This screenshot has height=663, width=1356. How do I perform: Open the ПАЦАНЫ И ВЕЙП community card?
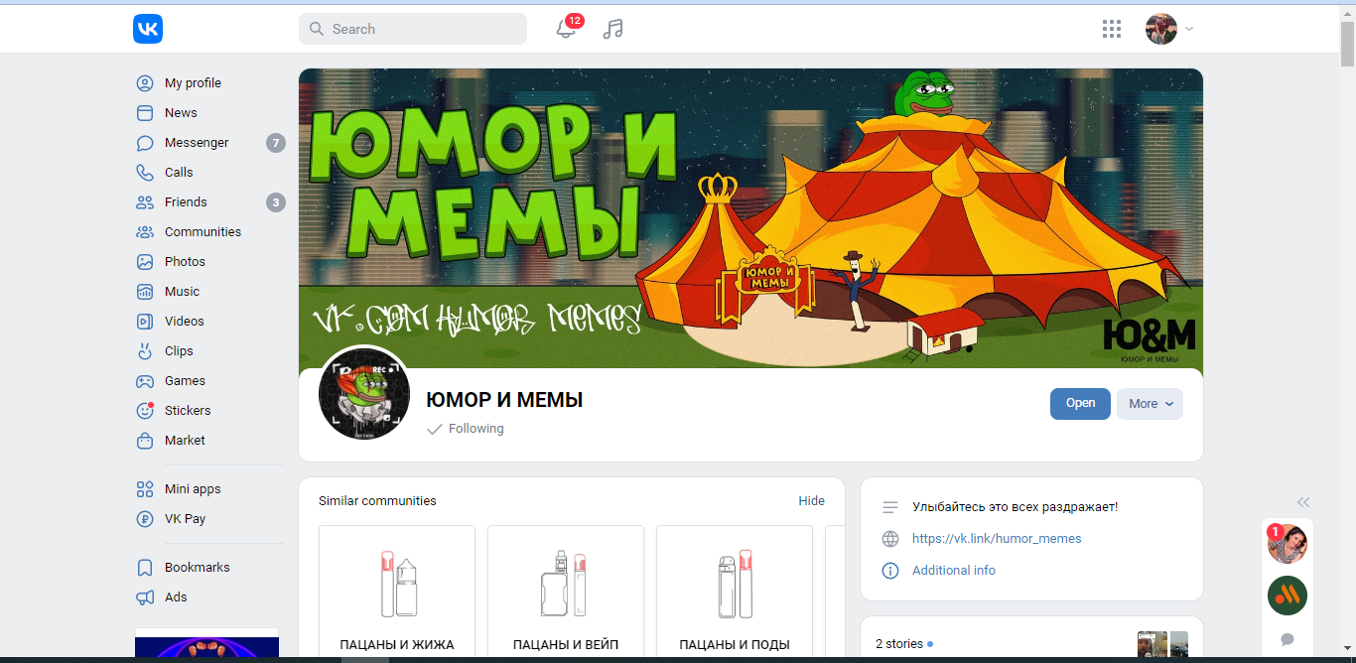[x=566, y=594]
